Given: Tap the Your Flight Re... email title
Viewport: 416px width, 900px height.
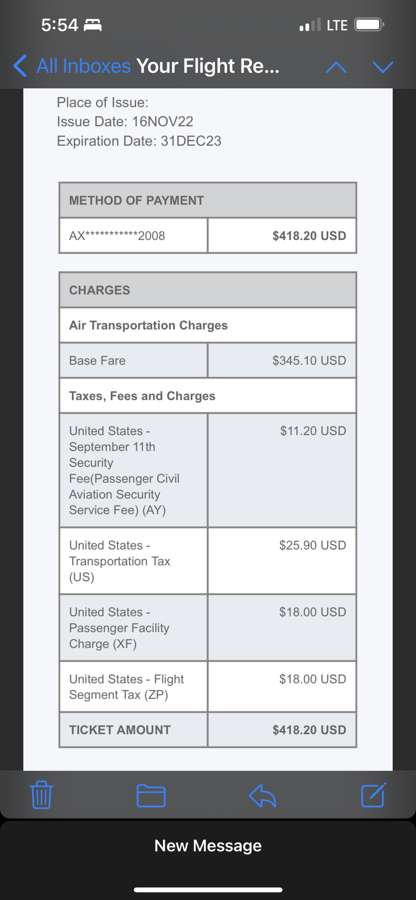Looking at the screenshot, I should (208, 66).
